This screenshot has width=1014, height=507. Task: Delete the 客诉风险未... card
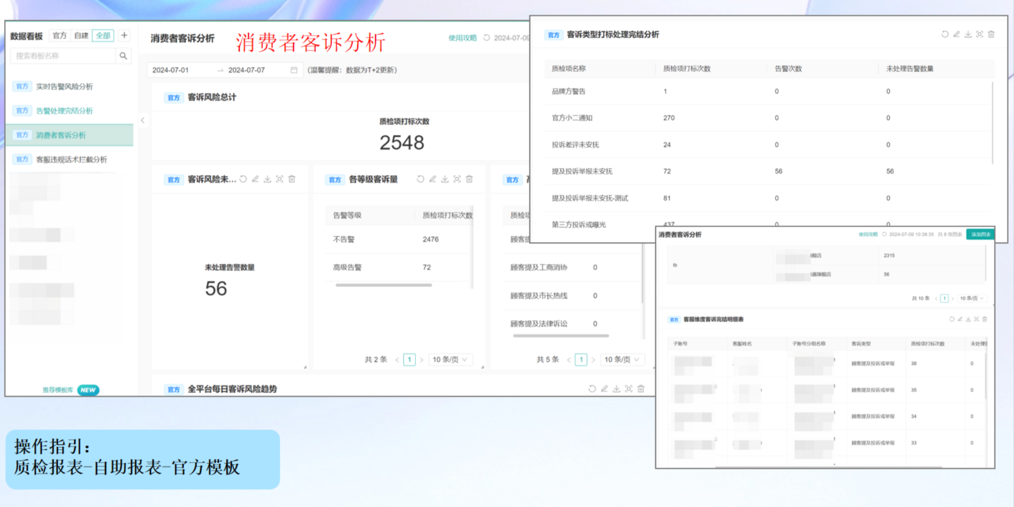pos(292,179)
